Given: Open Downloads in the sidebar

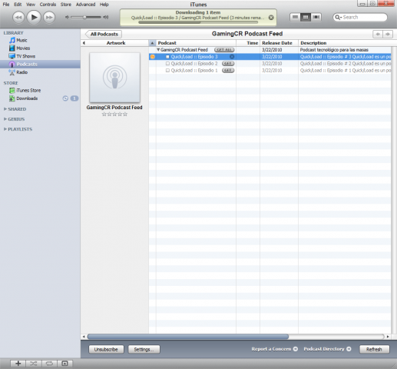Looking at the screenshot, I should [27, 98].
